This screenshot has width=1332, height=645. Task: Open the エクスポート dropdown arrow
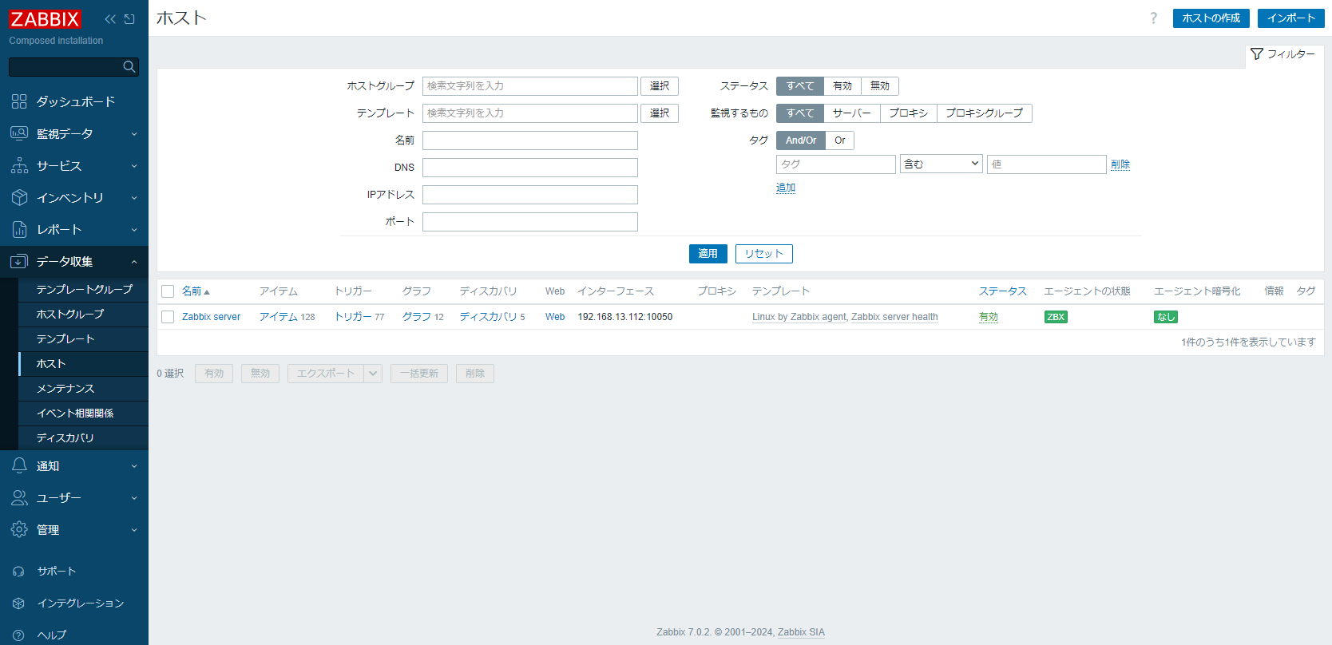tap(373, 374)
